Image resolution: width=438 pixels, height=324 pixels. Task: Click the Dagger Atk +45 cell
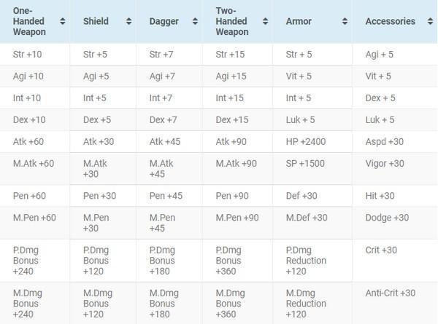click(169, 141)
